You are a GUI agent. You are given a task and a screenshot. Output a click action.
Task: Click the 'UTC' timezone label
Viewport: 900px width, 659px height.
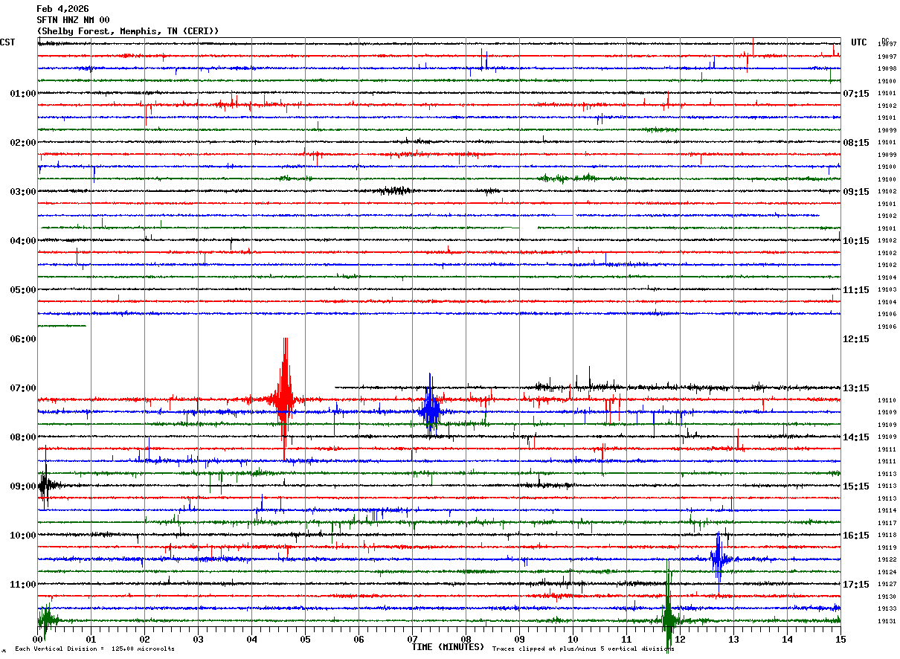pyautogui.click(x=859, y=42)
